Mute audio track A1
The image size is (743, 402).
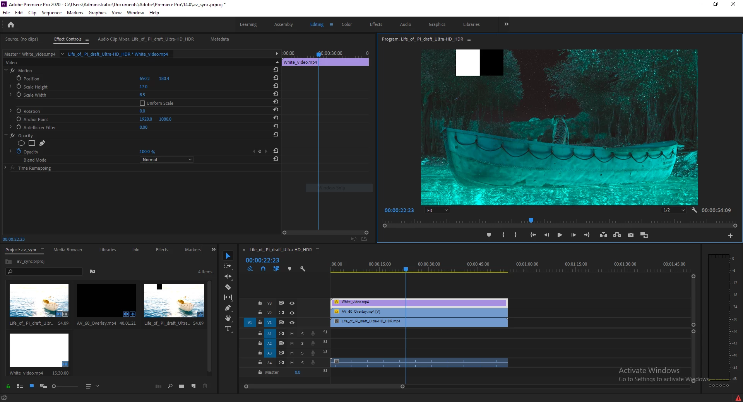pyautogui.click(x=292, y=333)
